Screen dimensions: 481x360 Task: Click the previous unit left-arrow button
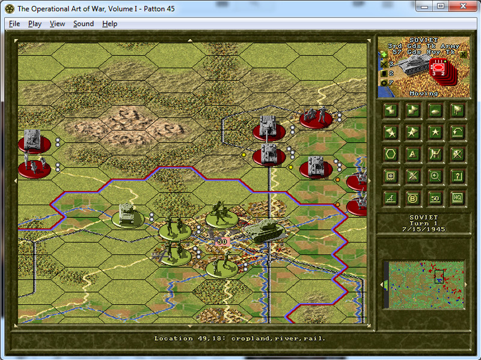pos(391,110)
